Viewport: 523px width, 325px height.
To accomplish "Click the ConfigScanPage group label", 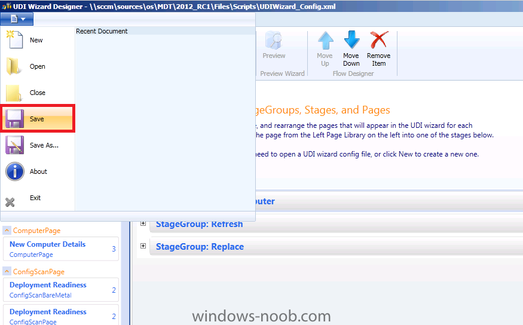I will click(39, 272).
